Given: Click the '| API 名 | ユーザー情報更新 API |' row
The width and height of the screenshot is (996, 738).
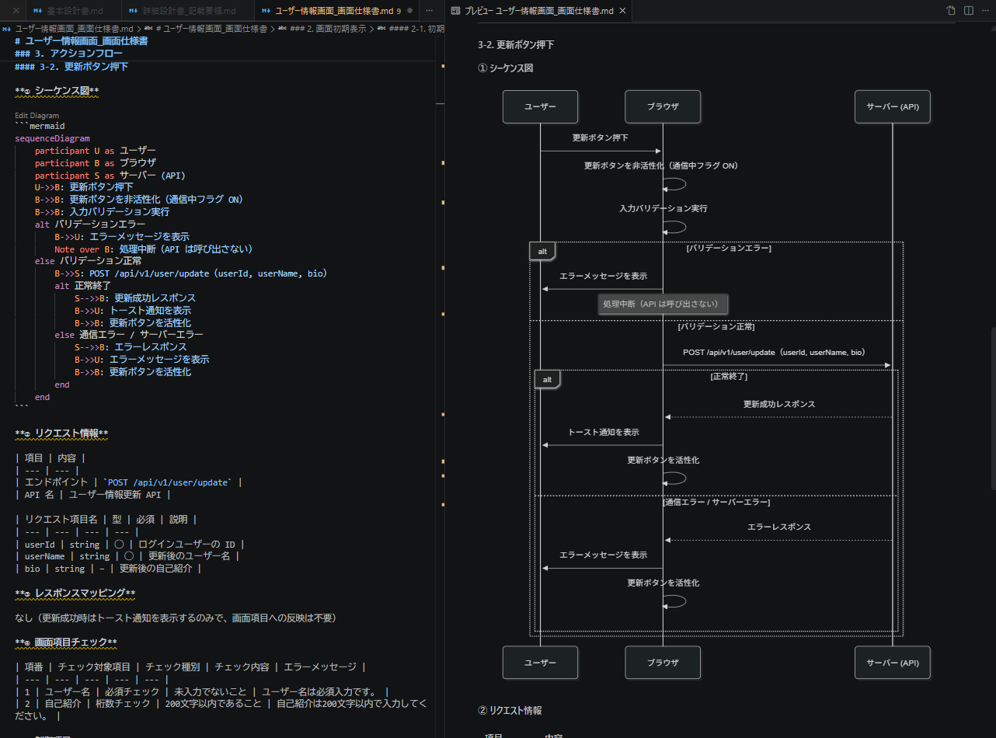Looking at the screenshot, I should click(92, 495).
